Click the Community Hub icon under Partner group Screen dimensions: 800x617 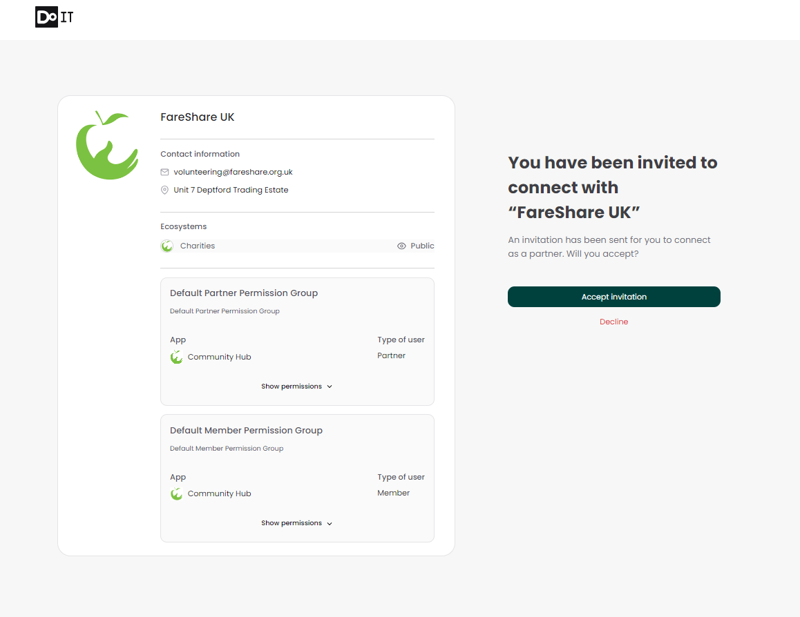(177, 358)
